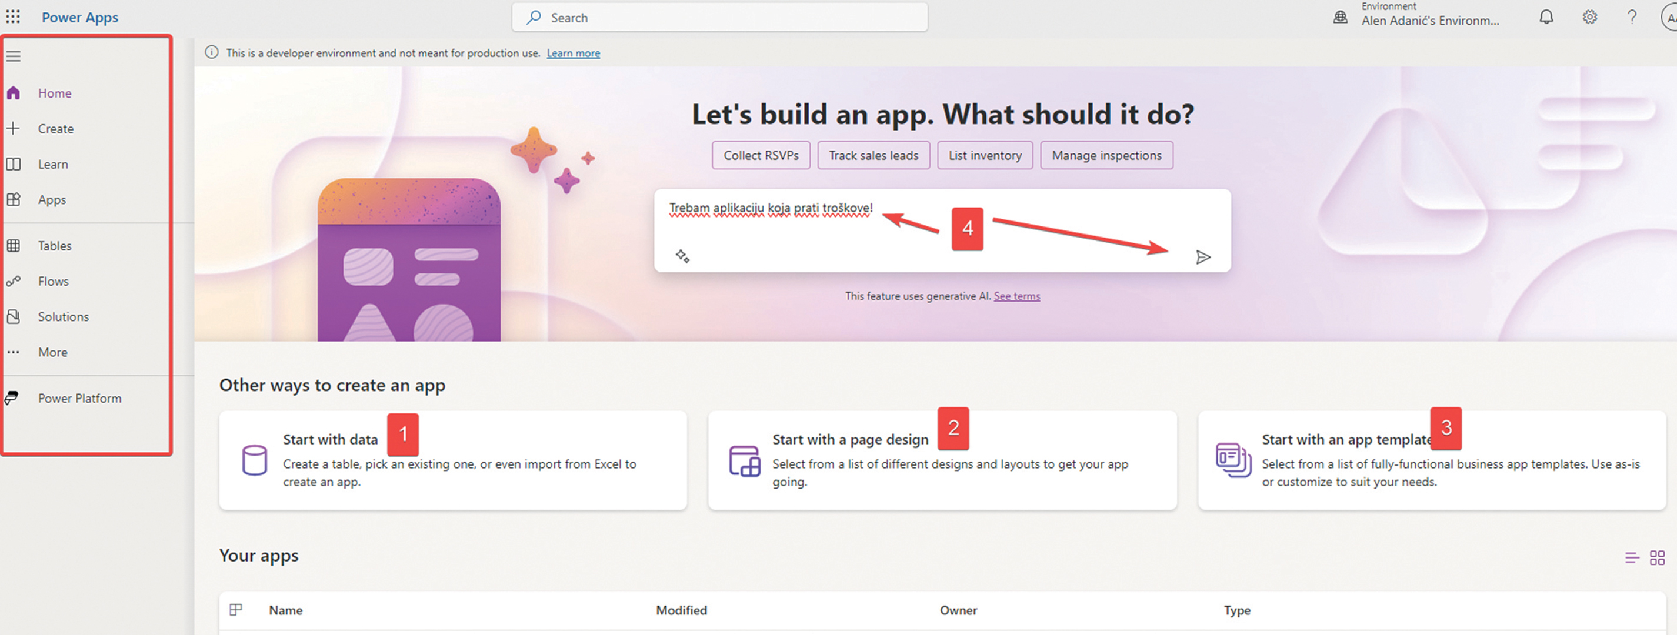Open the help question mark
The width and height of the screenshot is (1677, 635).
coord(1632,17)
